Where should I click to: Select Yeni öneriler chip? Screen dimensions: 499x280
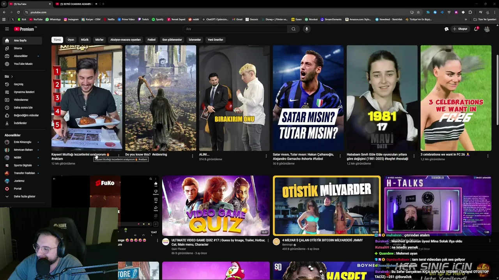coord(215,40)
